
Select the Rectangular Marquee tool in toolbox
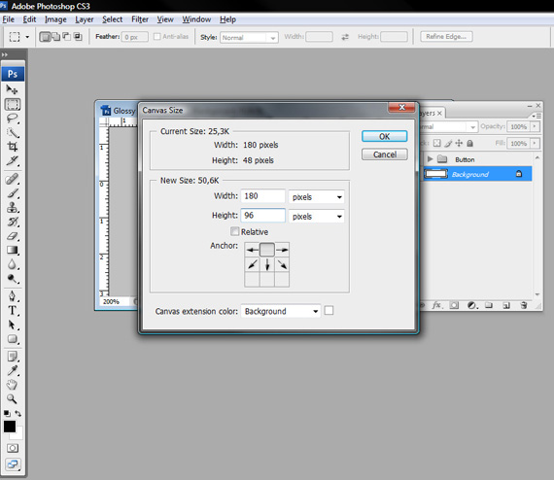[x=13, y=104]
